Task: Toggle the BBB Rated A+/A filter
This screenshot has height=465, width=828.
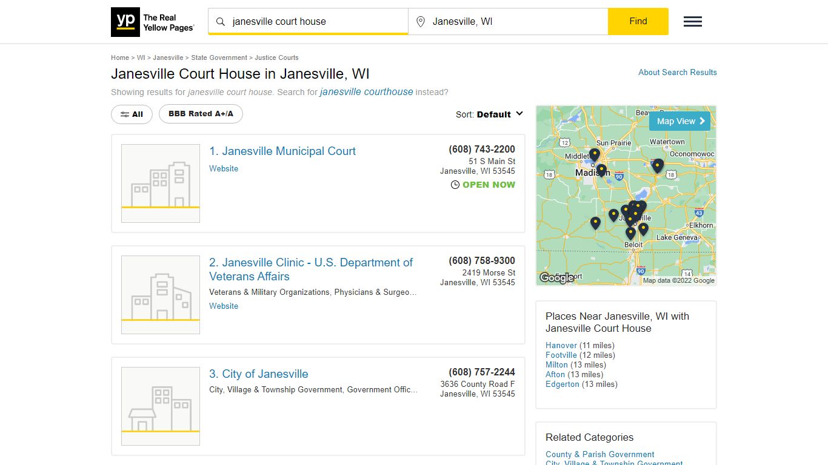Action: (x=201, y=114)
